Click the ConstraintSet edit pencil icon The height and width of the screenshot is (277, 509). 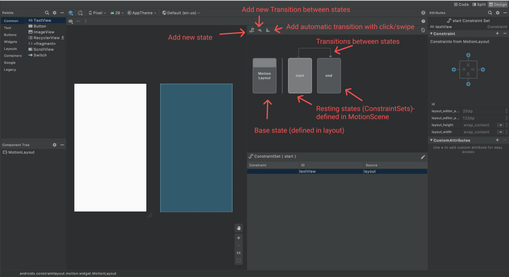coord(422,157)
